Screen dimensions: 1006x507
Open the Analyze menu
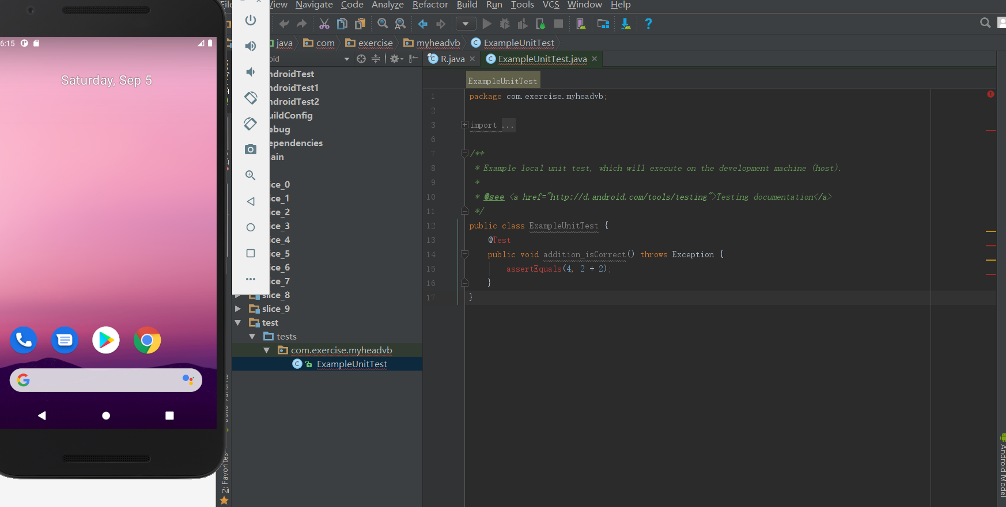tap(388, 5)
